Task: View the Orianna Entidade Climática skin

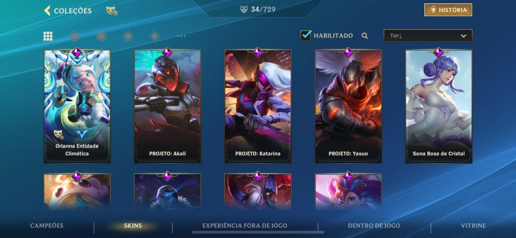Action: tap(77, 106)
